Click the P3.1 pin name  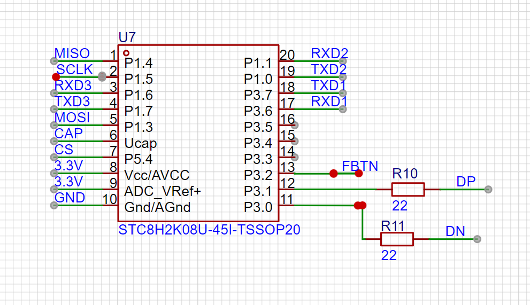[258, 192]
